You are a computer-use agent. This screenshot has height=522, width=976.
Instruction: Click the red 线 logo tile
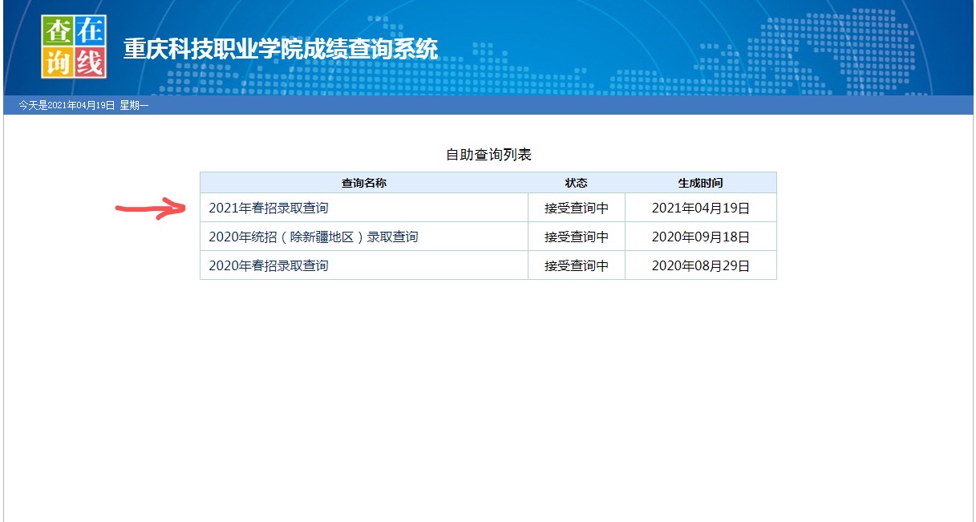click(91, 63)
